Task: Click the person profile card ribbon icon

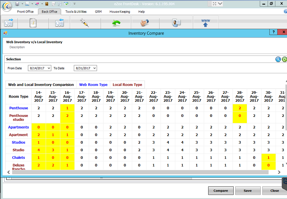Action: (x=176, y=23)
